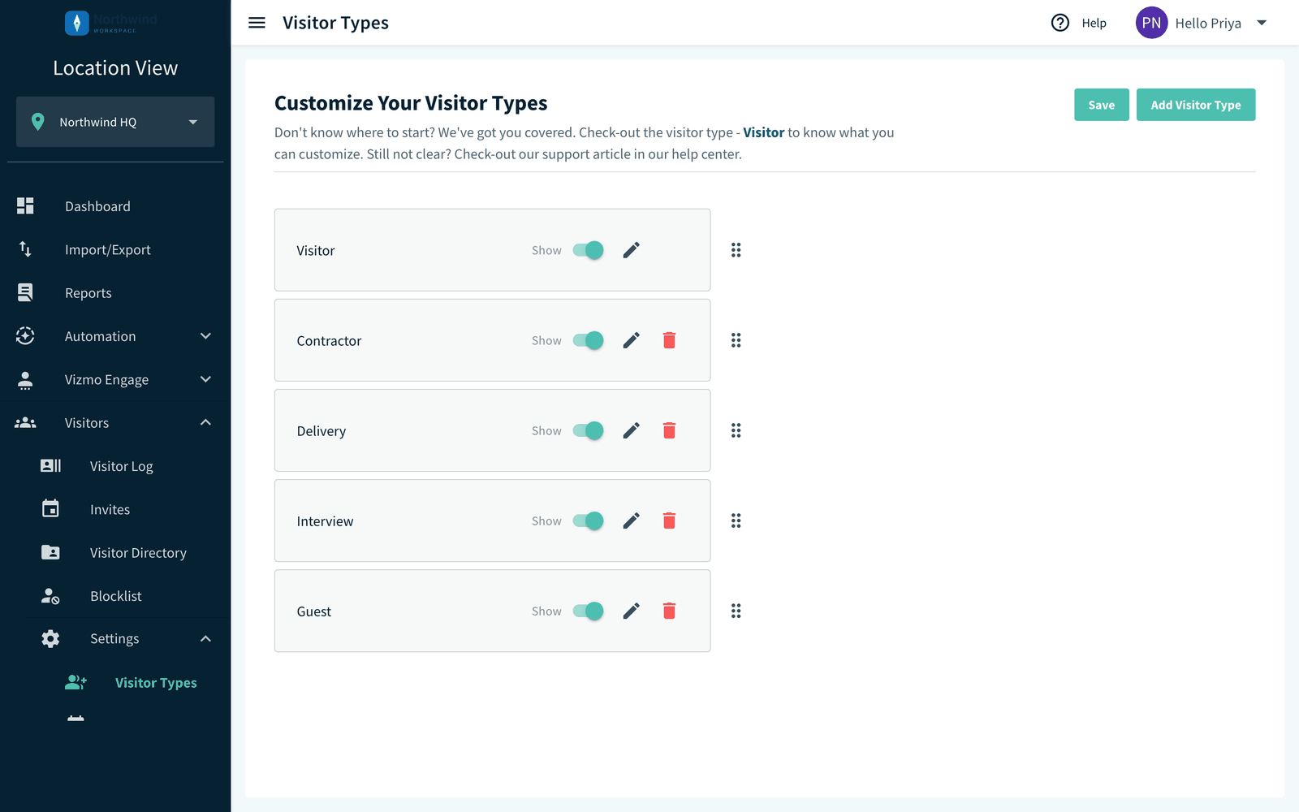Click the drag handle for Contractor row
Screen dimensions: 1299x812
(x=736, y=340)
